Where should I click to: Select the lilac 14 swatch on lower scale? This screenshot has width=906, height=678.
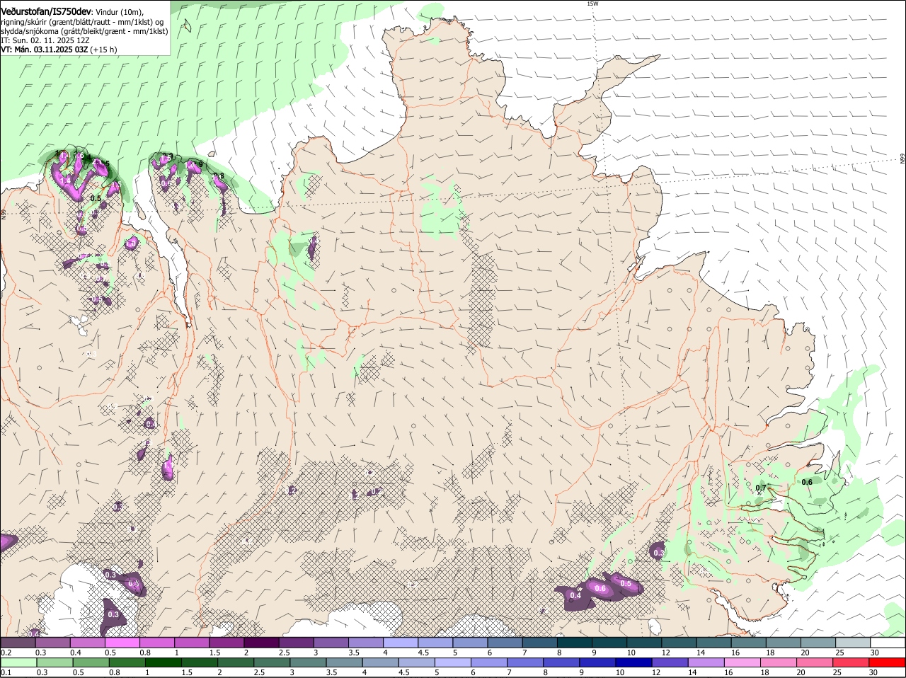pos(705,663)
